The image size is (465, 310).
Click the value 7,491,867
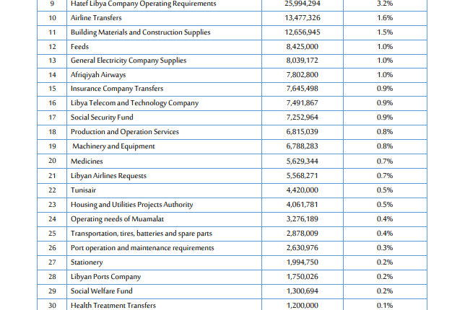point(303,103)
